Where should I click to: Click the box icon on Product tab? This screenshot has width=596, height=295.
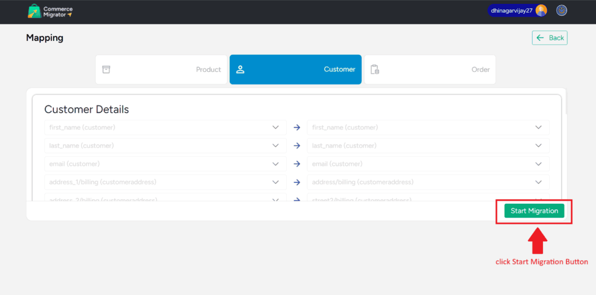107,70
